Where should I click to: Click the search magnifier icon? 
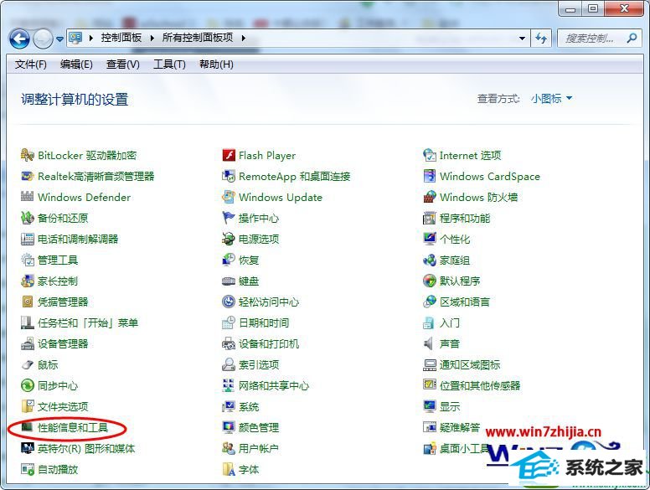[x=632, y=39]
